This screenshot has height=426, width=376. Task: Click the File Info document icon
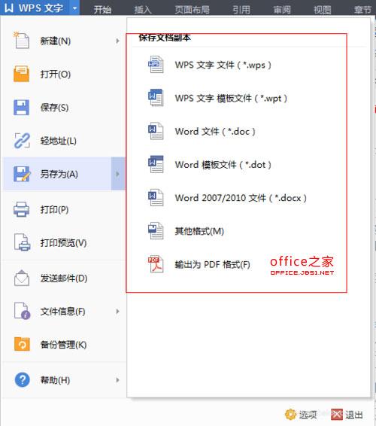coord(22,311)
